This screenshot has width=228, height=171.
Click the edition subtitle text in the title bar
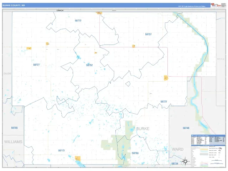pyautogui.click(x=192, y=6)
